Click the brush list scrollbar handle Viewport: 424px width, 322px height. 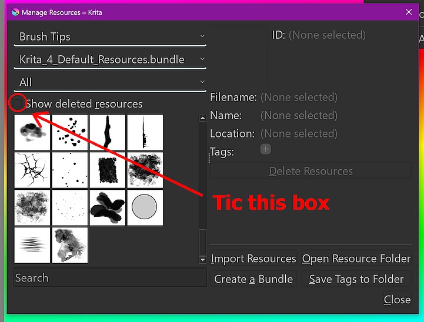point(202,242)
